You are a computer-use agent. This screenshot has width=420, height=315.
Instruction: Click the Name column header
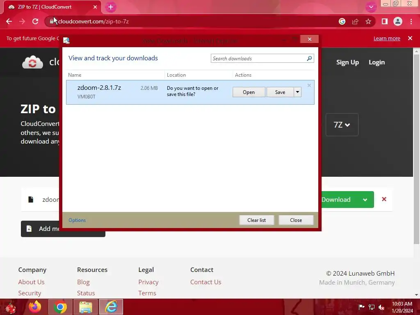(75, 75)
